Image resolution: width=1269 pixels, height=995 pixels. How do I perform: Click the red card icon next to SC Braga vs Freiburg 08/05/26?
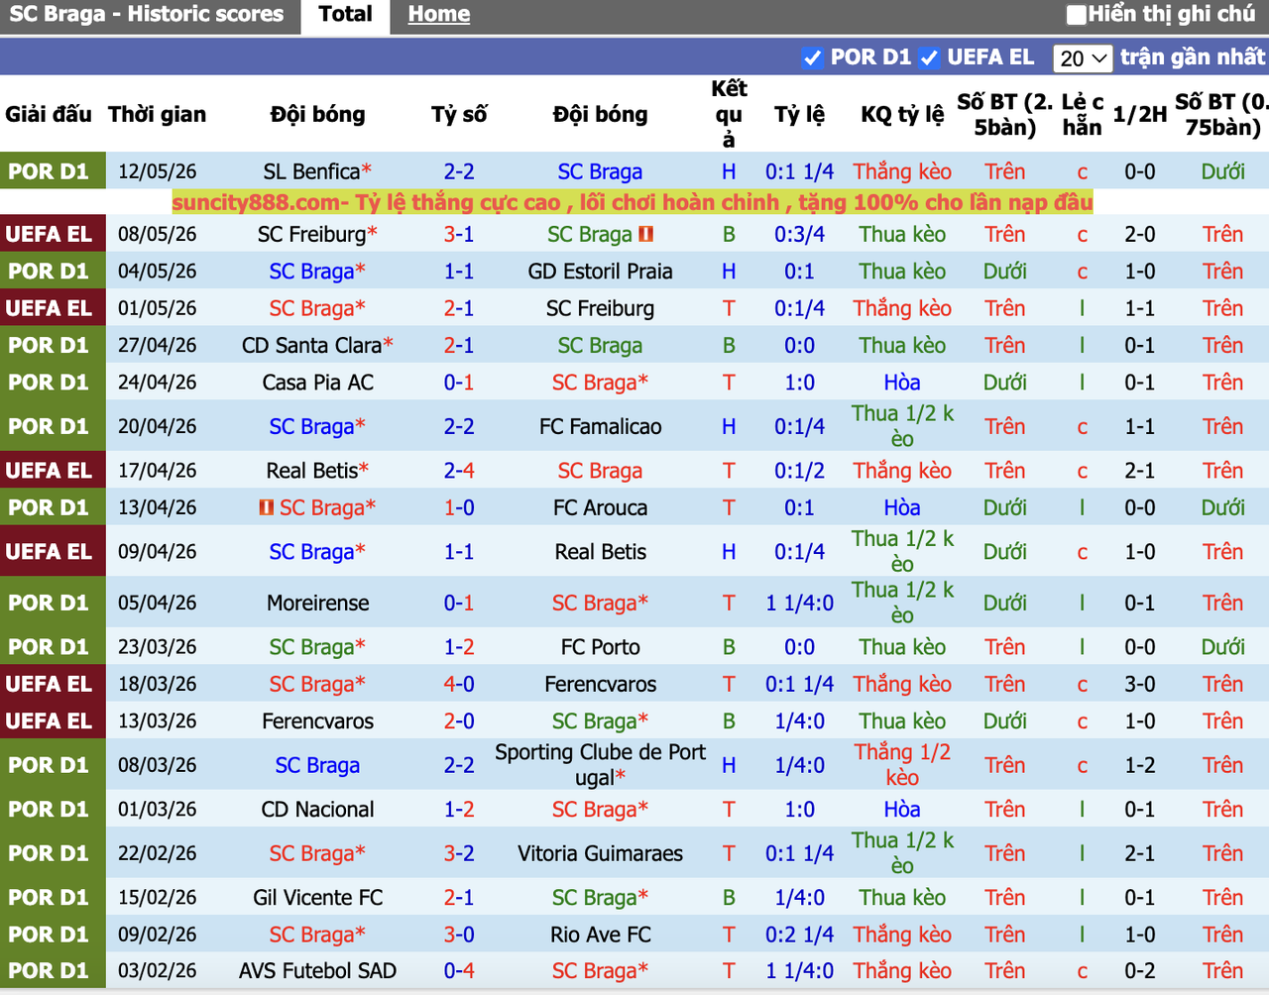click(646, 235)
